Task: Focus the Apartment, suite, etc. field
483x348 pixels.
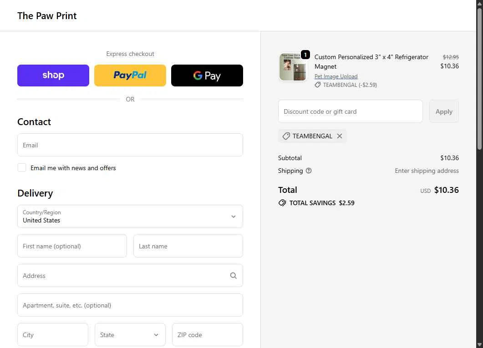Action: [130, 305]
